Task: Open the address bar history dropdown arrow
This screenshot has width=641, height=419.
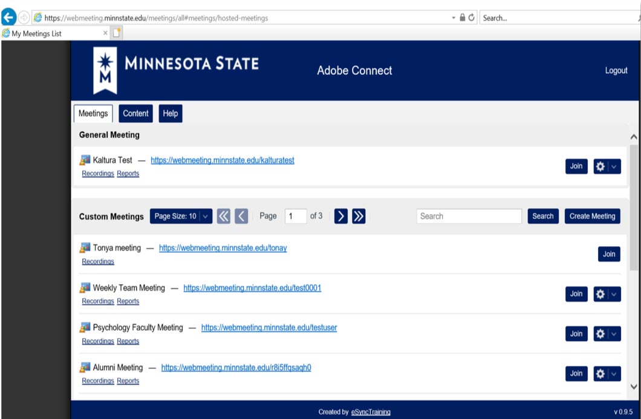Action: [454, 18]
